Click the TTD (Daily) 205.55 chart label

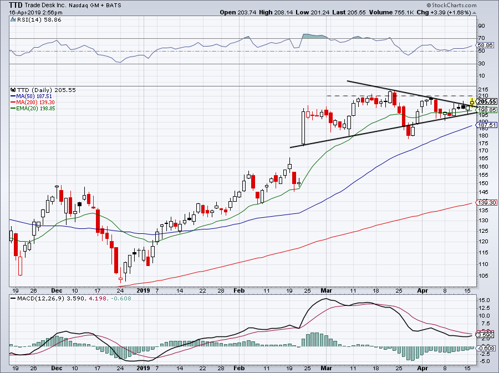(47, 90)
